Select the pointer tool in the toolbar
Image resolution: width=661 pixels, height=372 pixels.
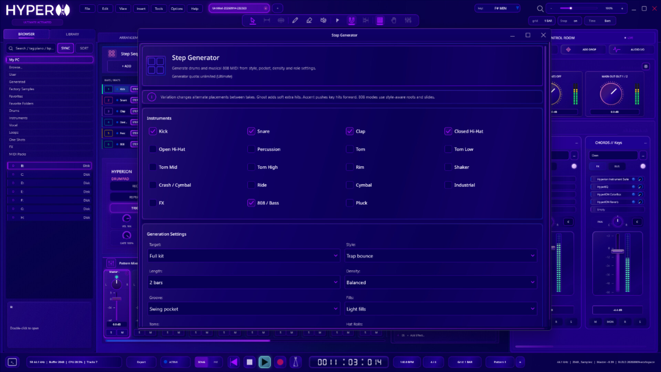pos(253,20)
